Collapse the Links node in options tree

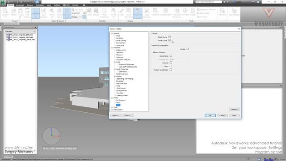tap(115, 62)
